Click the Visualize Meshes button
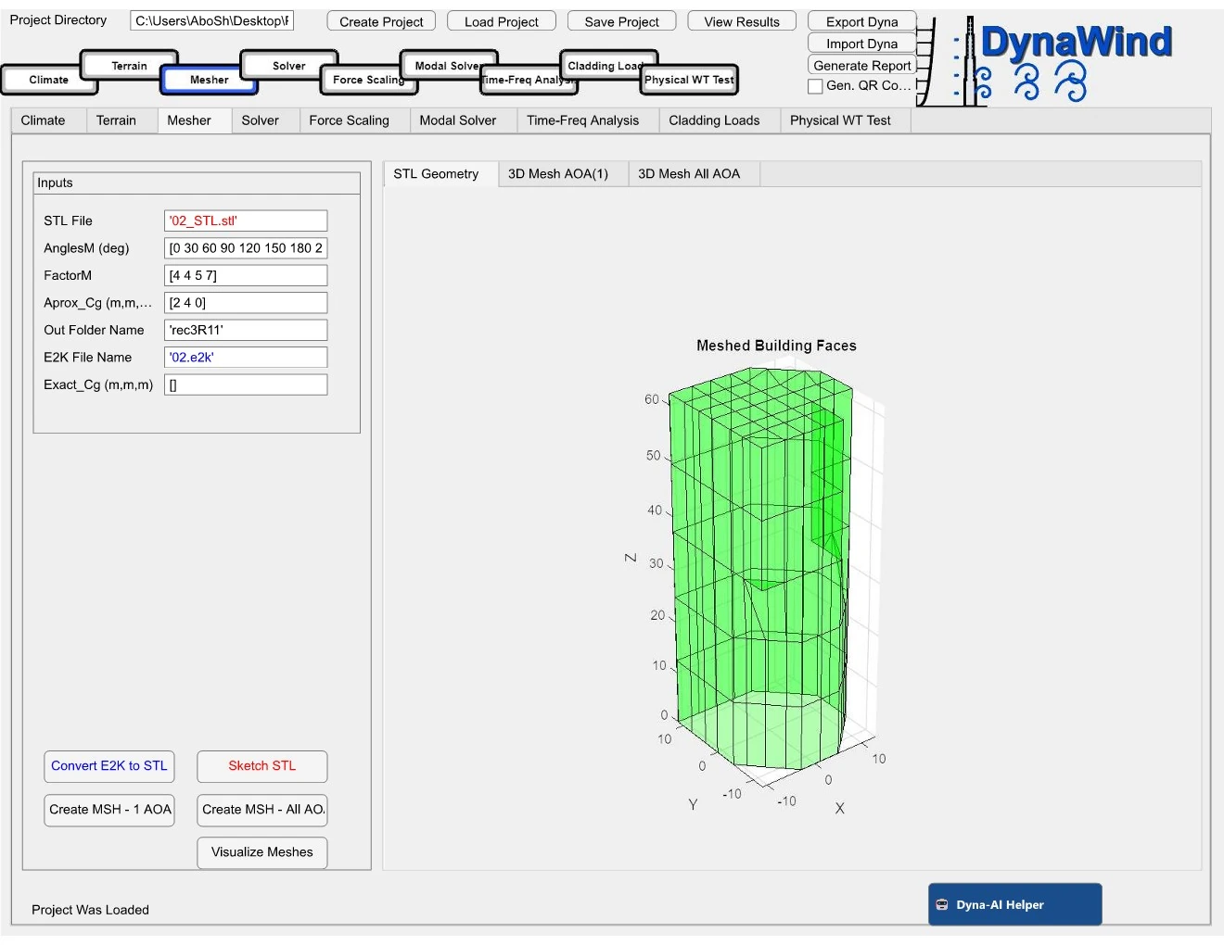 [x=261, y=852]
